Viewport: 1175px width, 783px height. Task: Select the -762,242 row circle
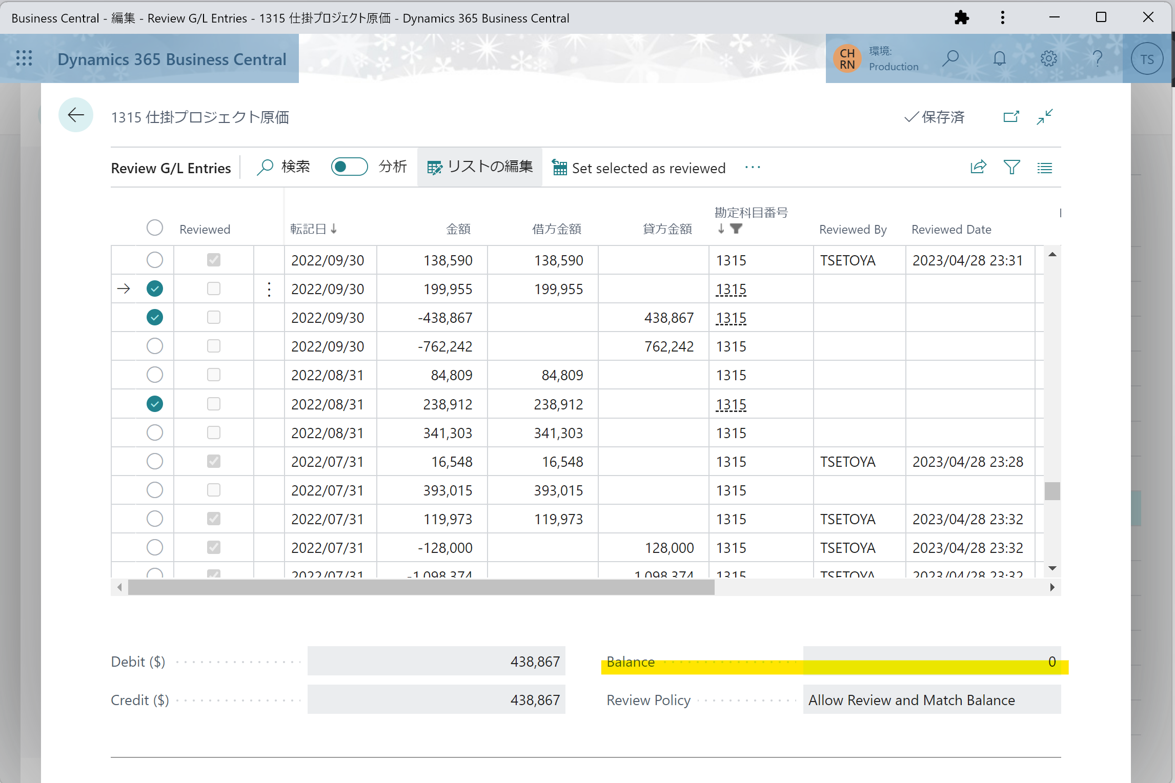[155, 346]
